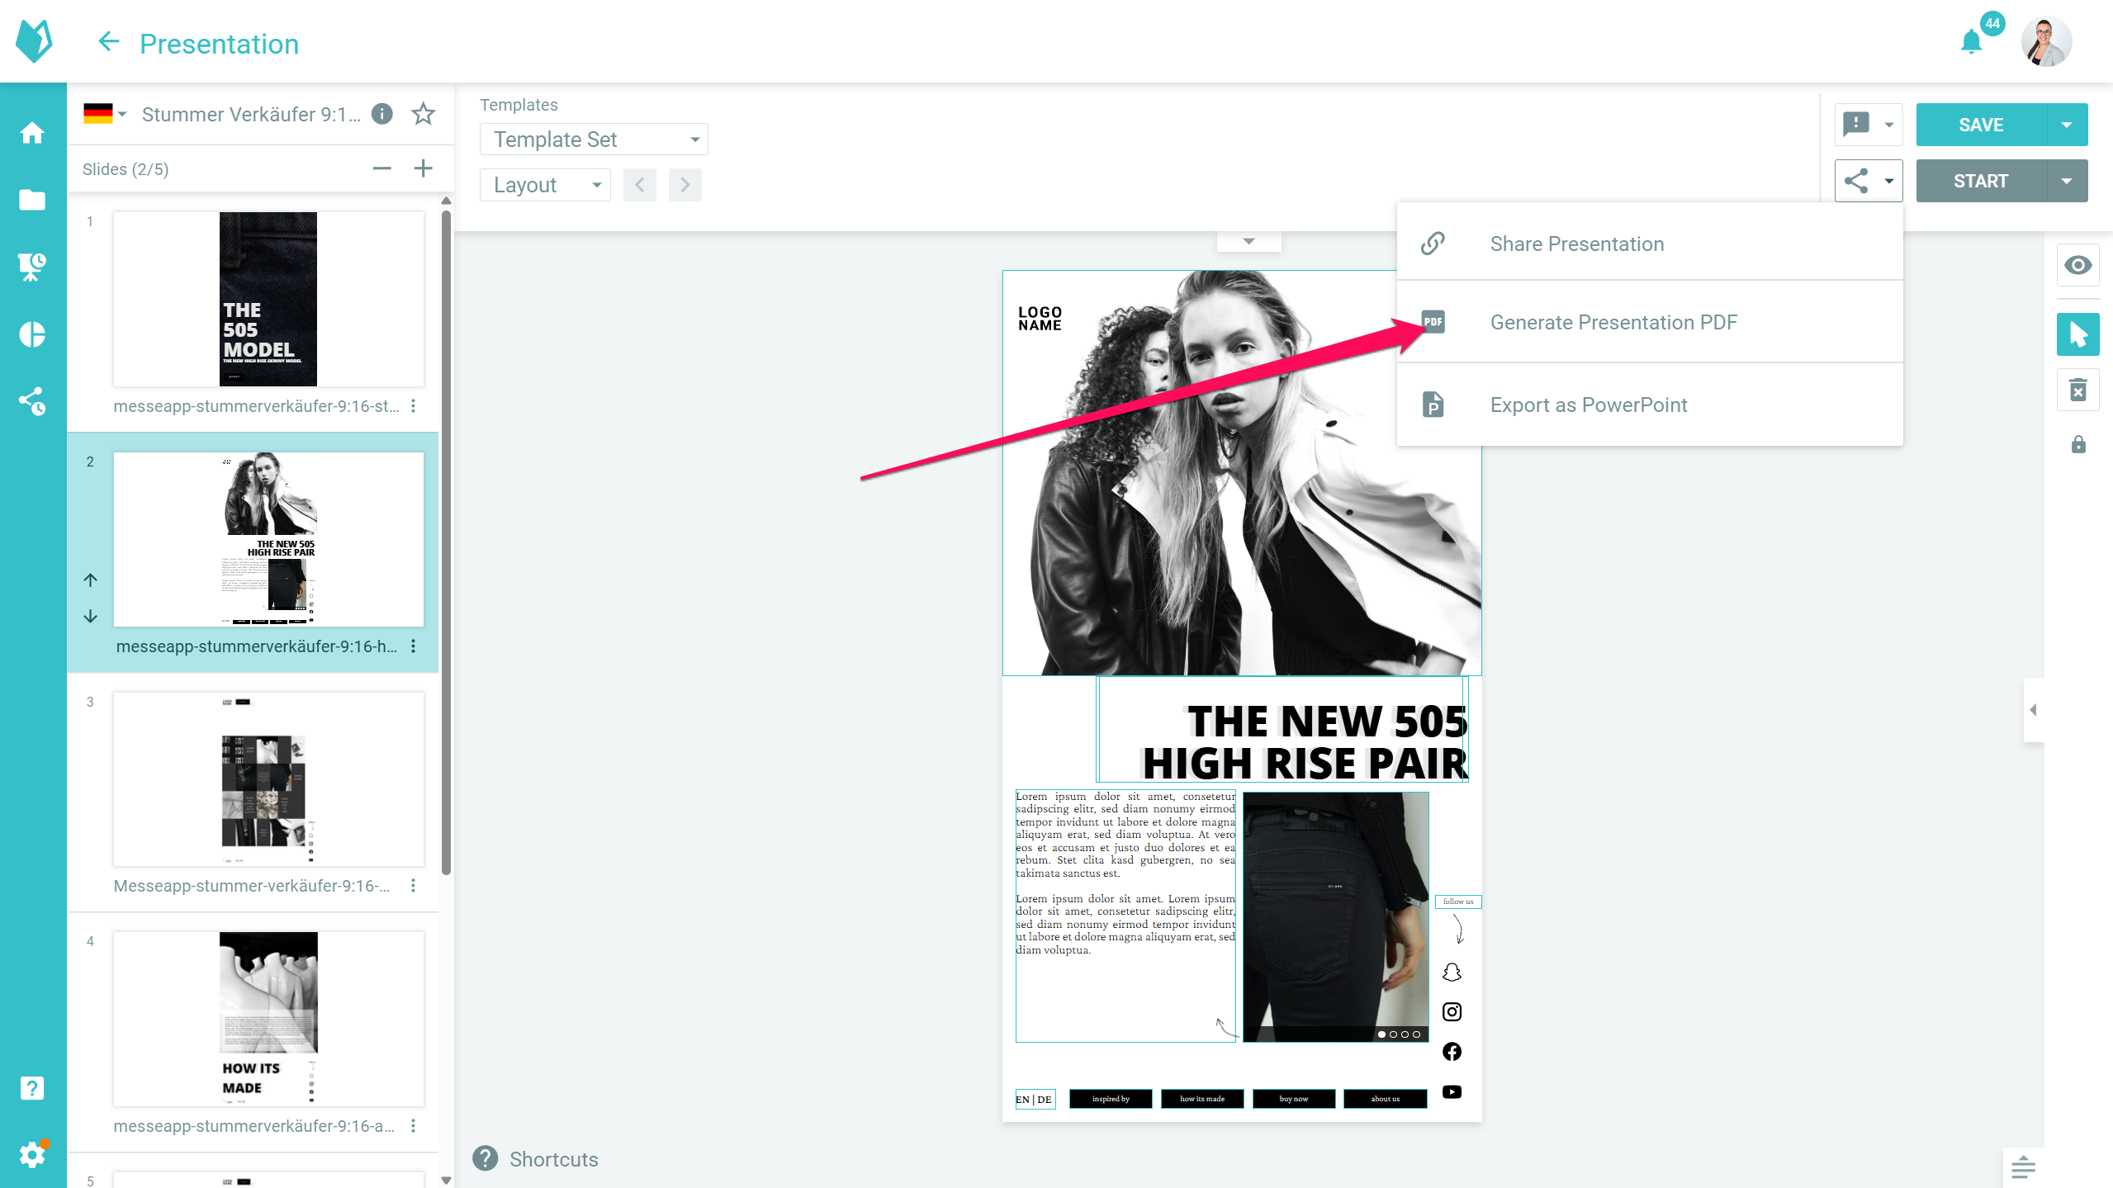This screenshot has height=1188, width=2113.
Task: Go to the previous layout
Action: pos(640,185)
